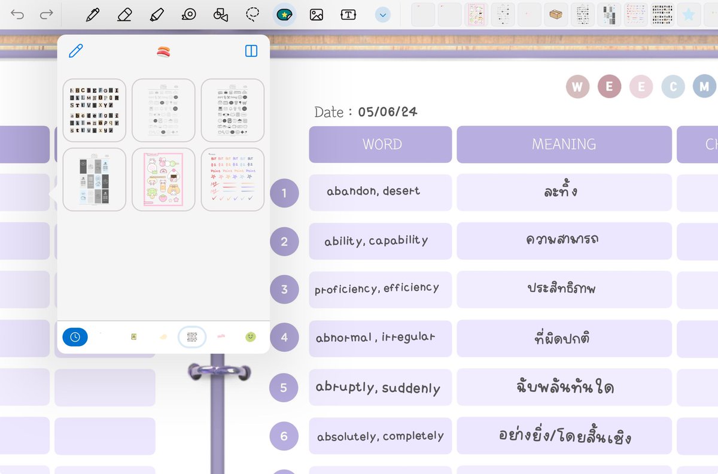Select the Image insert tool
The width and height of the screenshot is (718, 474).
[x=317, y=14]
